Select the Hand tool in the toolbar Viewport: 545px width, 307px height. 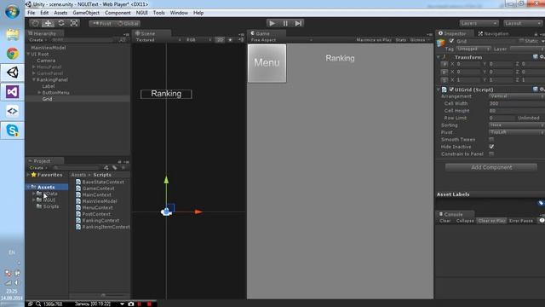point(35,23)
